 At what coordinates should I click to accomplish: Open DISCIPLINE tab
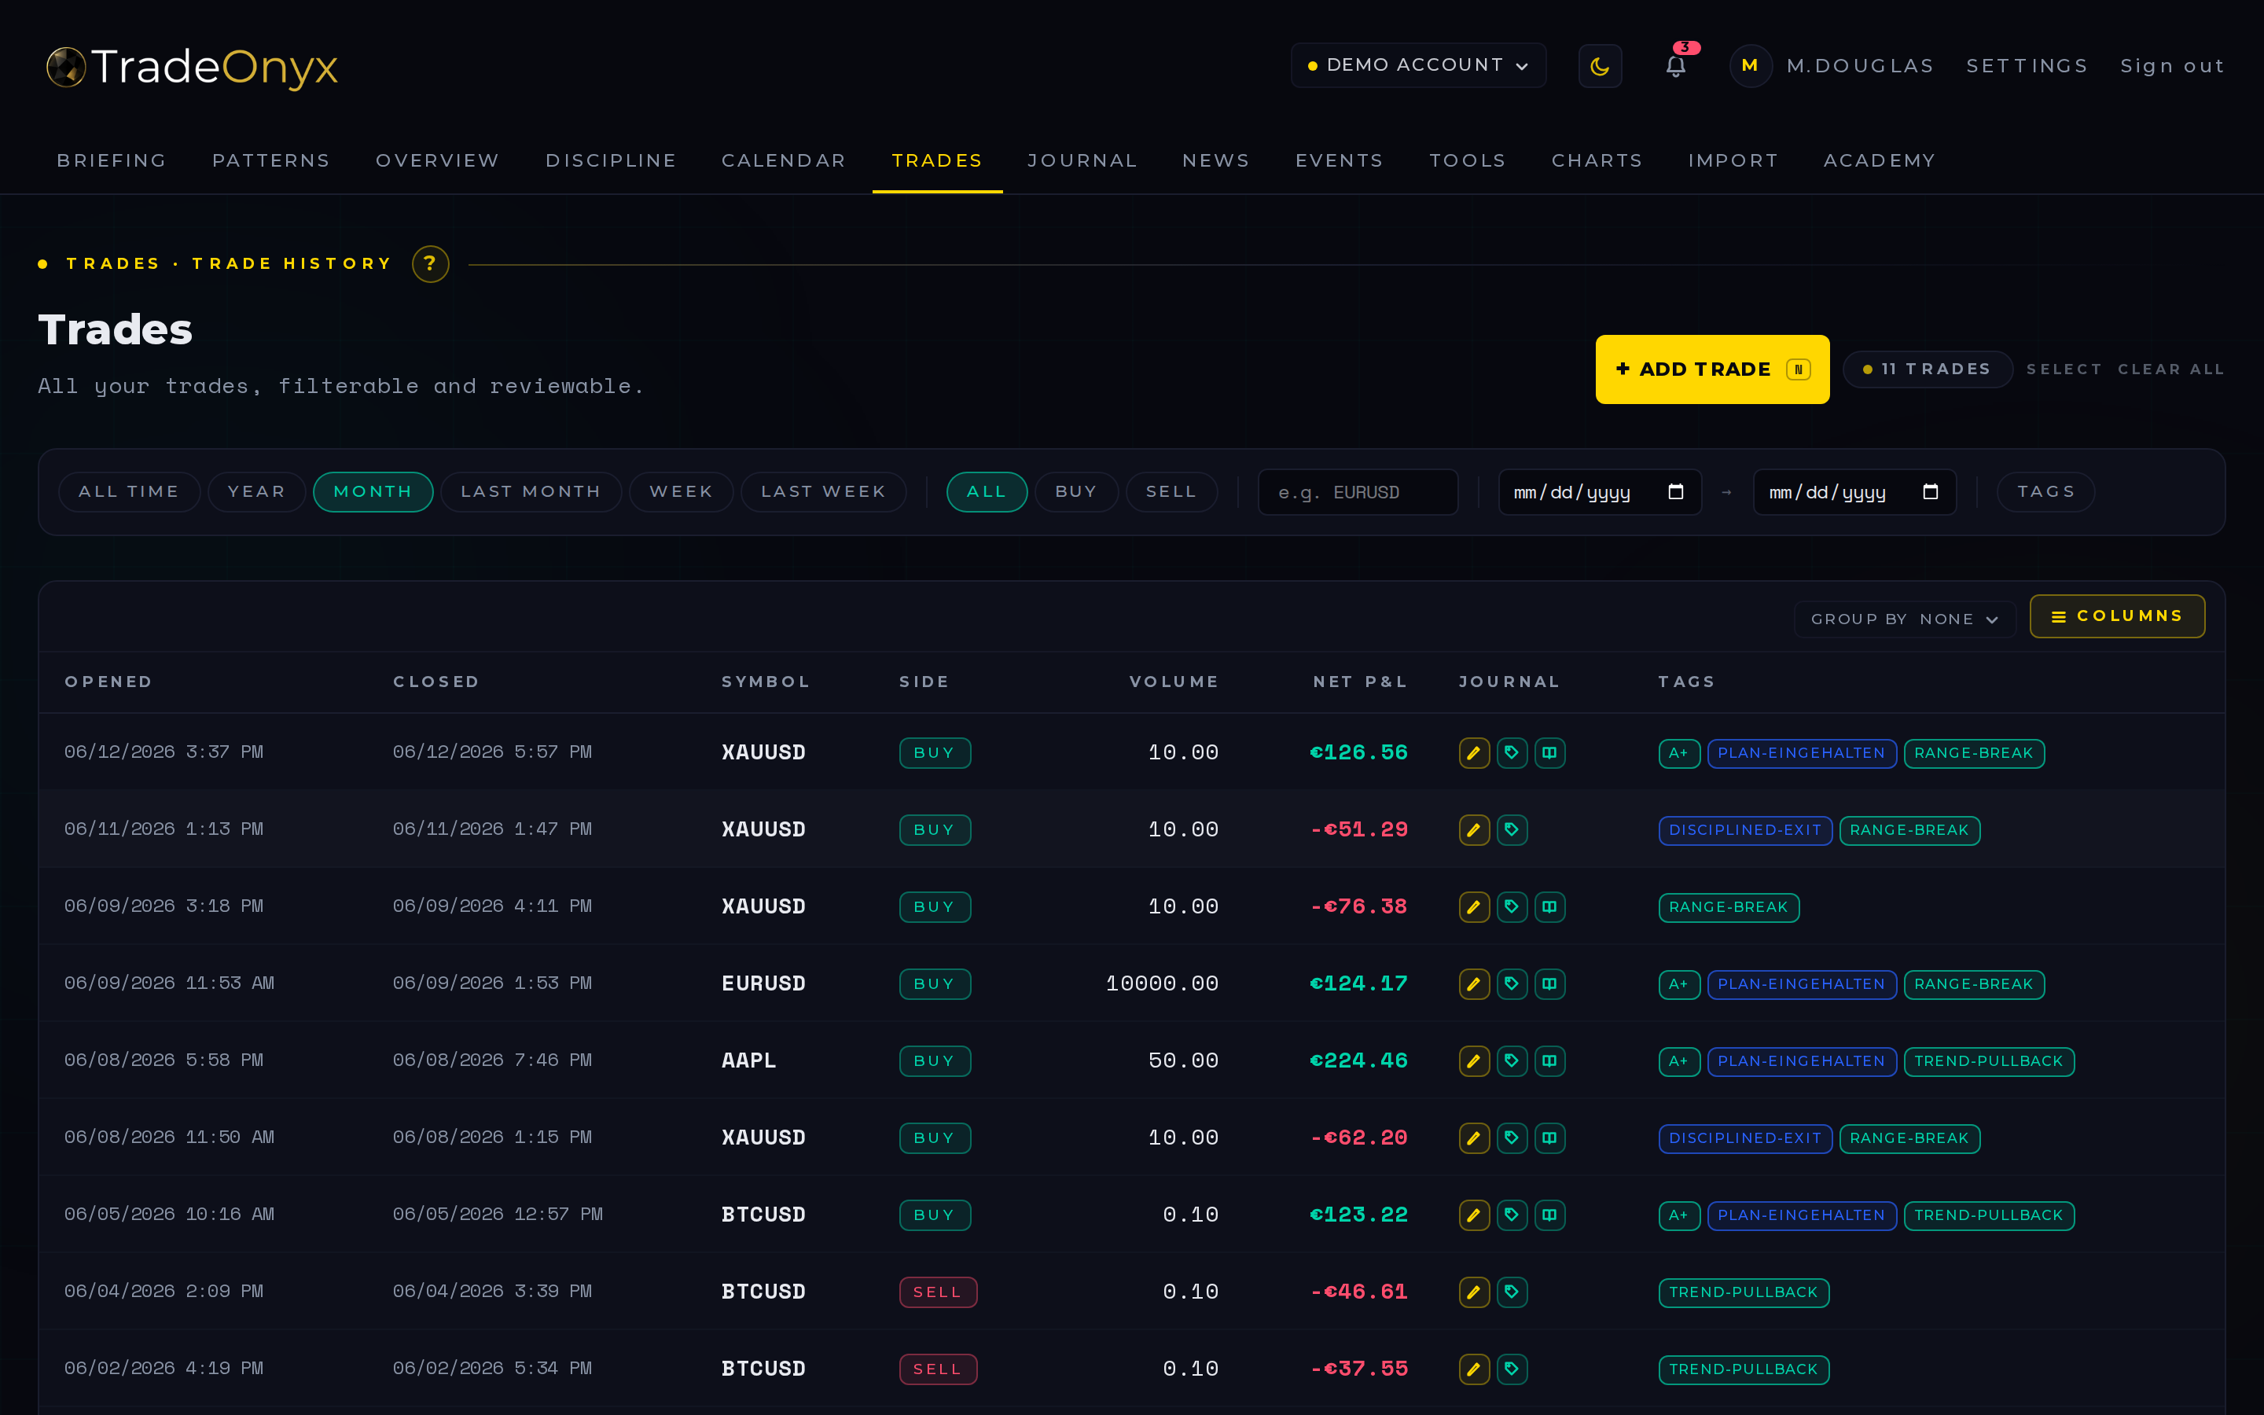click(x=611, y=161)
